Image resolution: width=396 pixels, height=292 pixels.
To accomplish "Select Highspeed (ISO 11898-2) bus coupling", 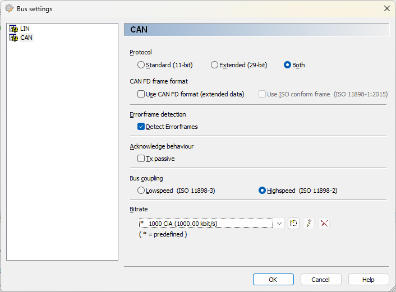I will coord(262,191).
